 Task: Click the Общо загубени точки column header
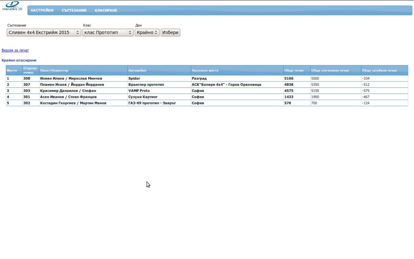click(x=379, y=70)
